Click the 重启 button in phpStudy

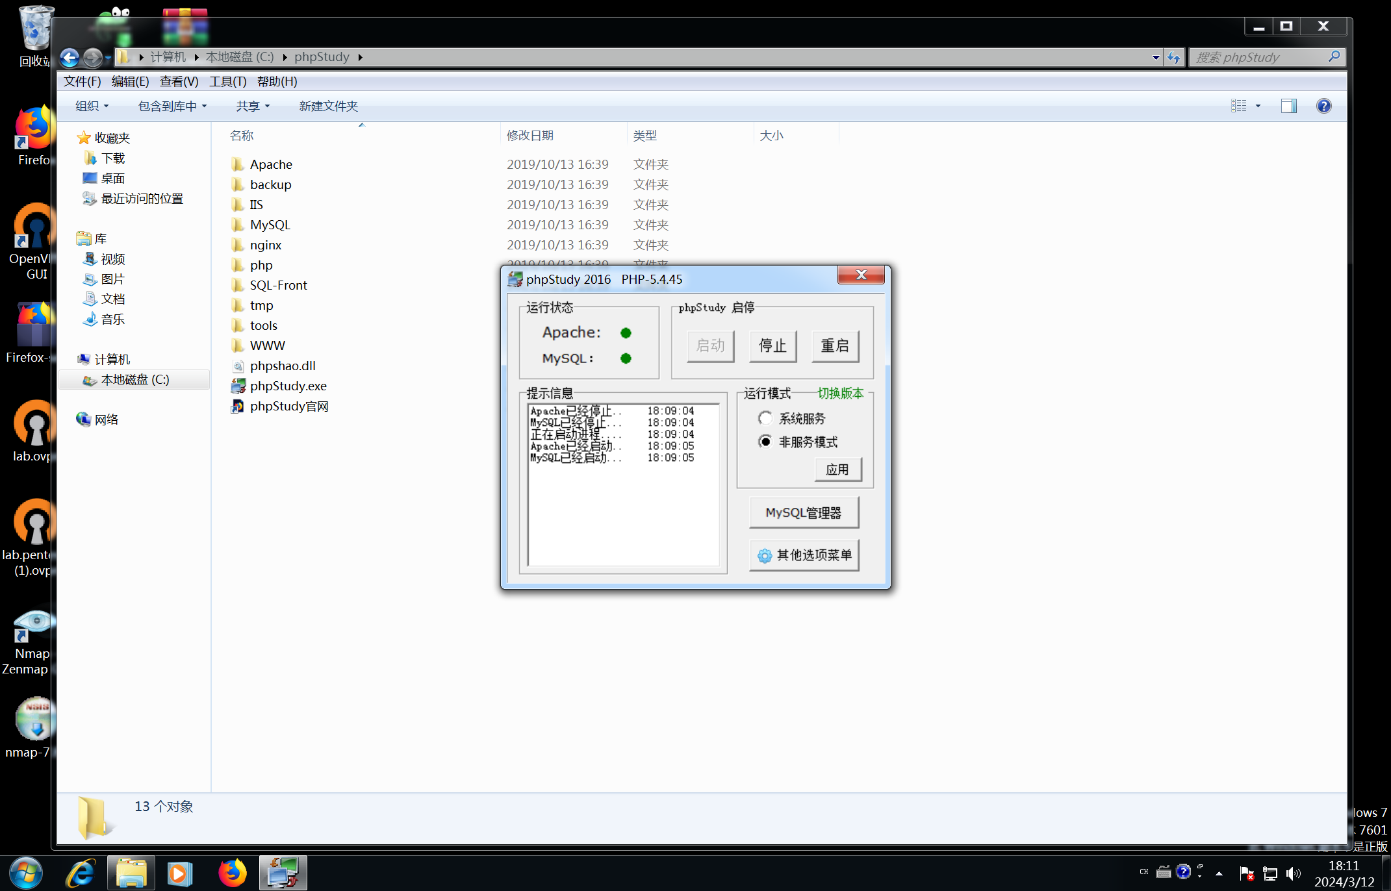[x=835, y=345]
